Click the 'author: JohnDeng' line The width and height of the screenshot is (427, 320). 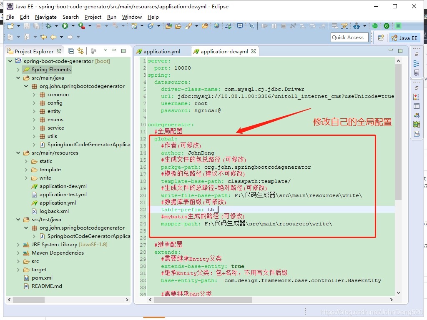tap(187, 153)
